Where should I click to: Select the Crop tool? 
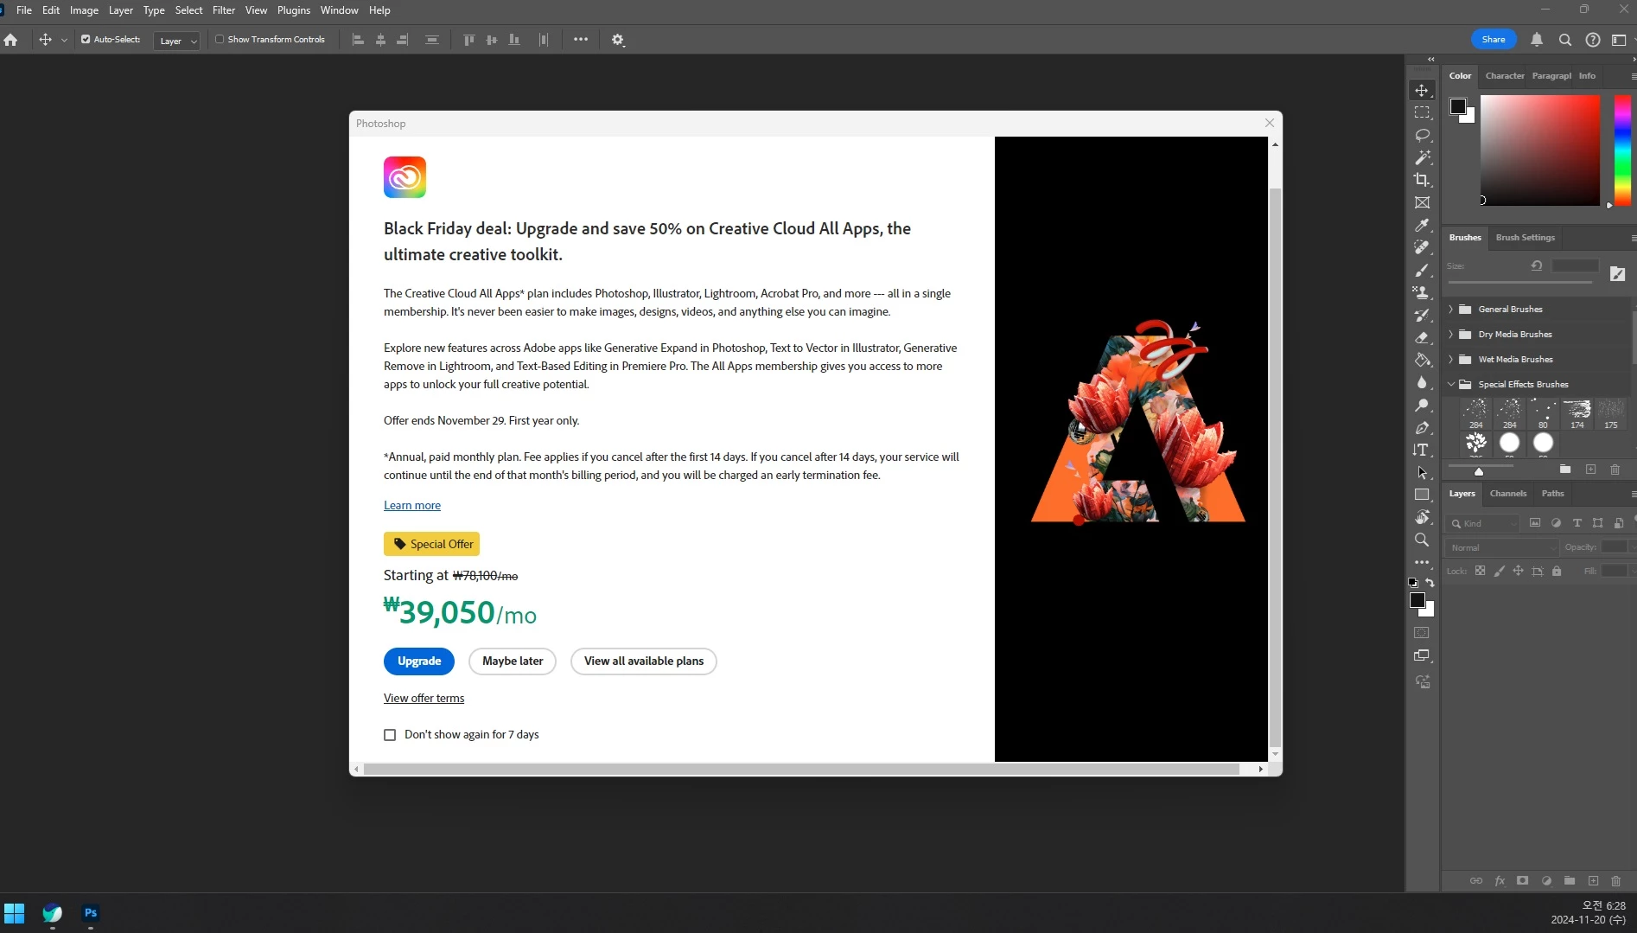(x=1422, y=180)
